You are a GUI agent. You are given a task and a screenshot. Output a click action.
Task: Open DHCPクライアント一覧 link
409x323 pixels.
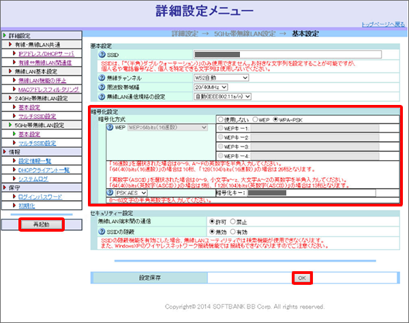44,170
